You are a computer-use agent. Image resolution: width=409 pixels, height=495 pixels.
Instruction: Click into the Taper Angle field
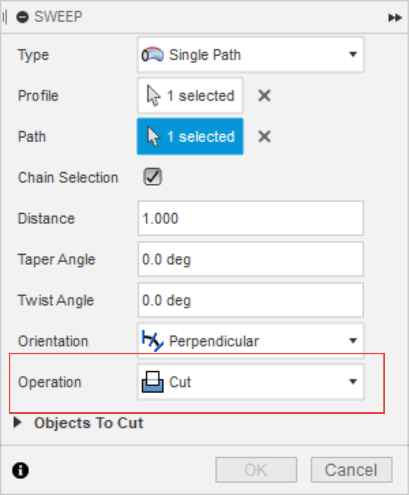(x=250, y=259)
